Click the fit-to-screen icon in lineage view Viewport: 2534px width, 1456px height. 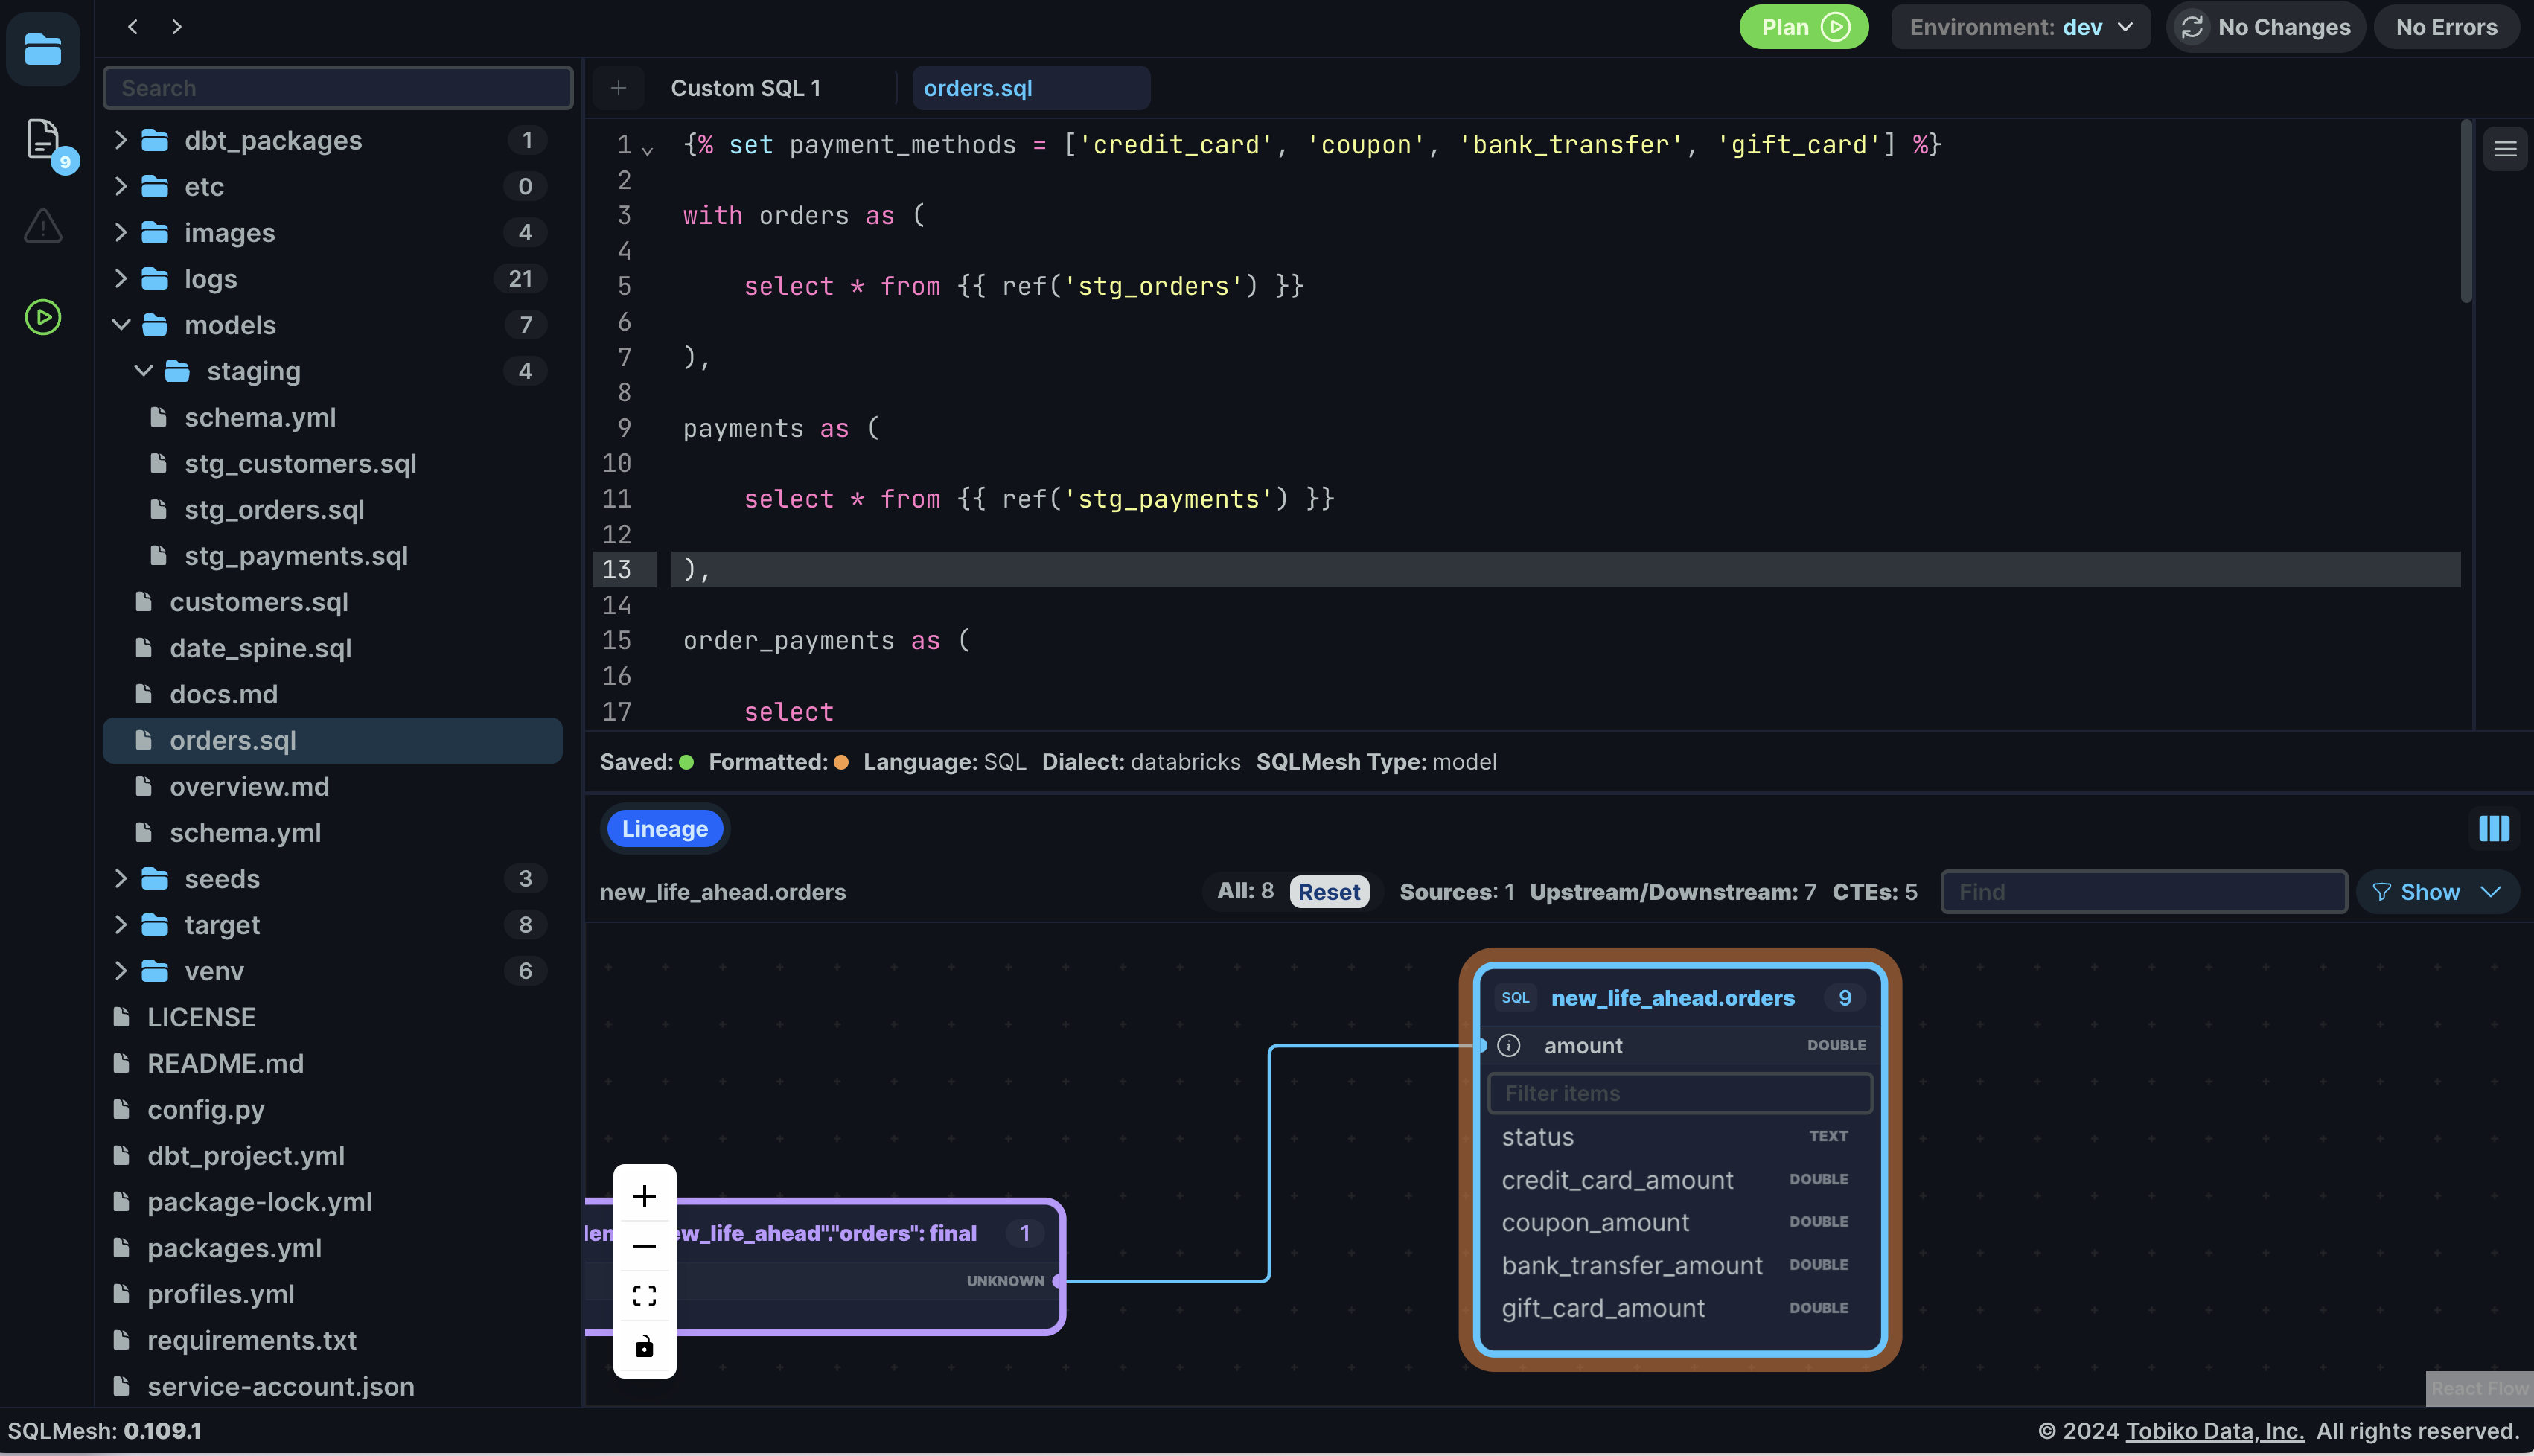tap(642, 1296)
